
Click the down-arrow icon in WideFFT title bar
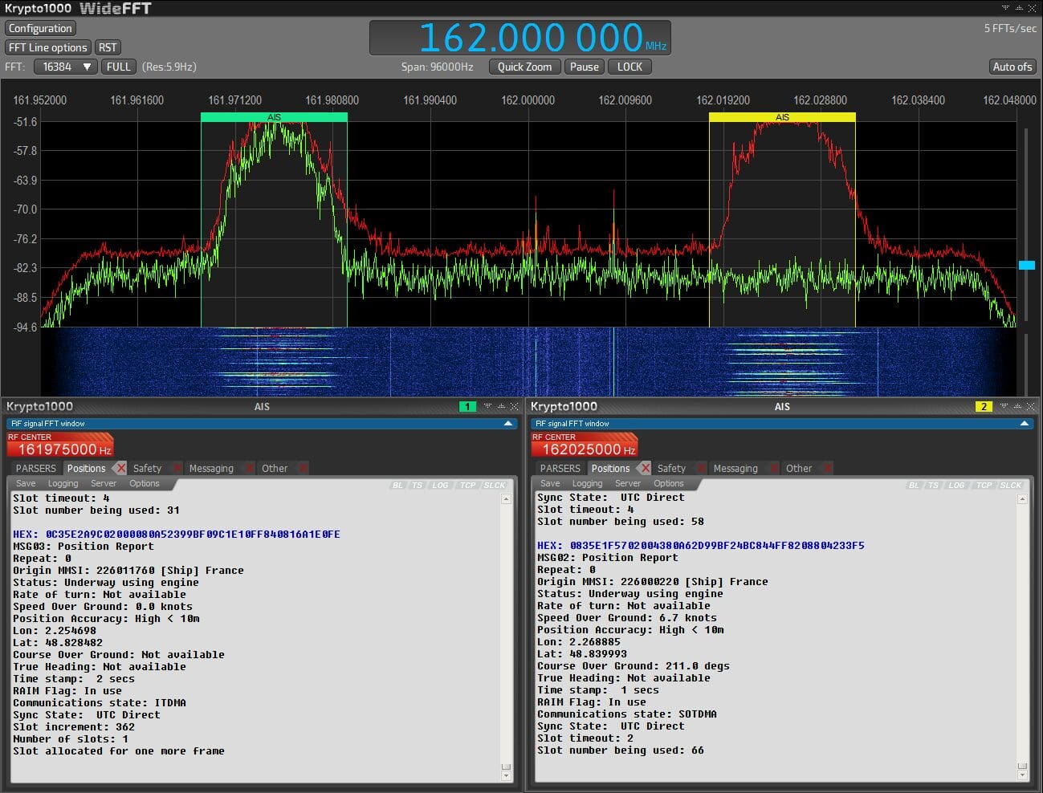pyautogui.click(x=1005, y=8)
